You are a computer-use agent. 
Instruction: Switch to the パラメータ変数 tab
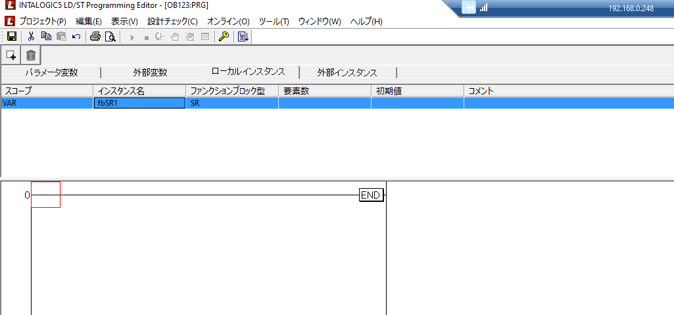(51, 72)
